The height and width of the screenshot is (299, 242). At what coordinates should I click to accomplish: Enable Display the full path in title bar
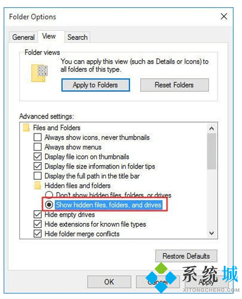37,176
